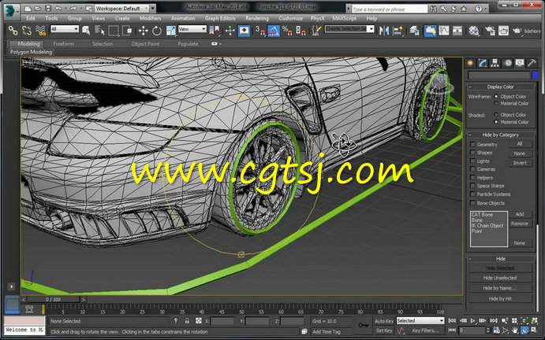Click the blue object color swatch
Viewport: 545px width, 340px height.
(x=535, y=75)
